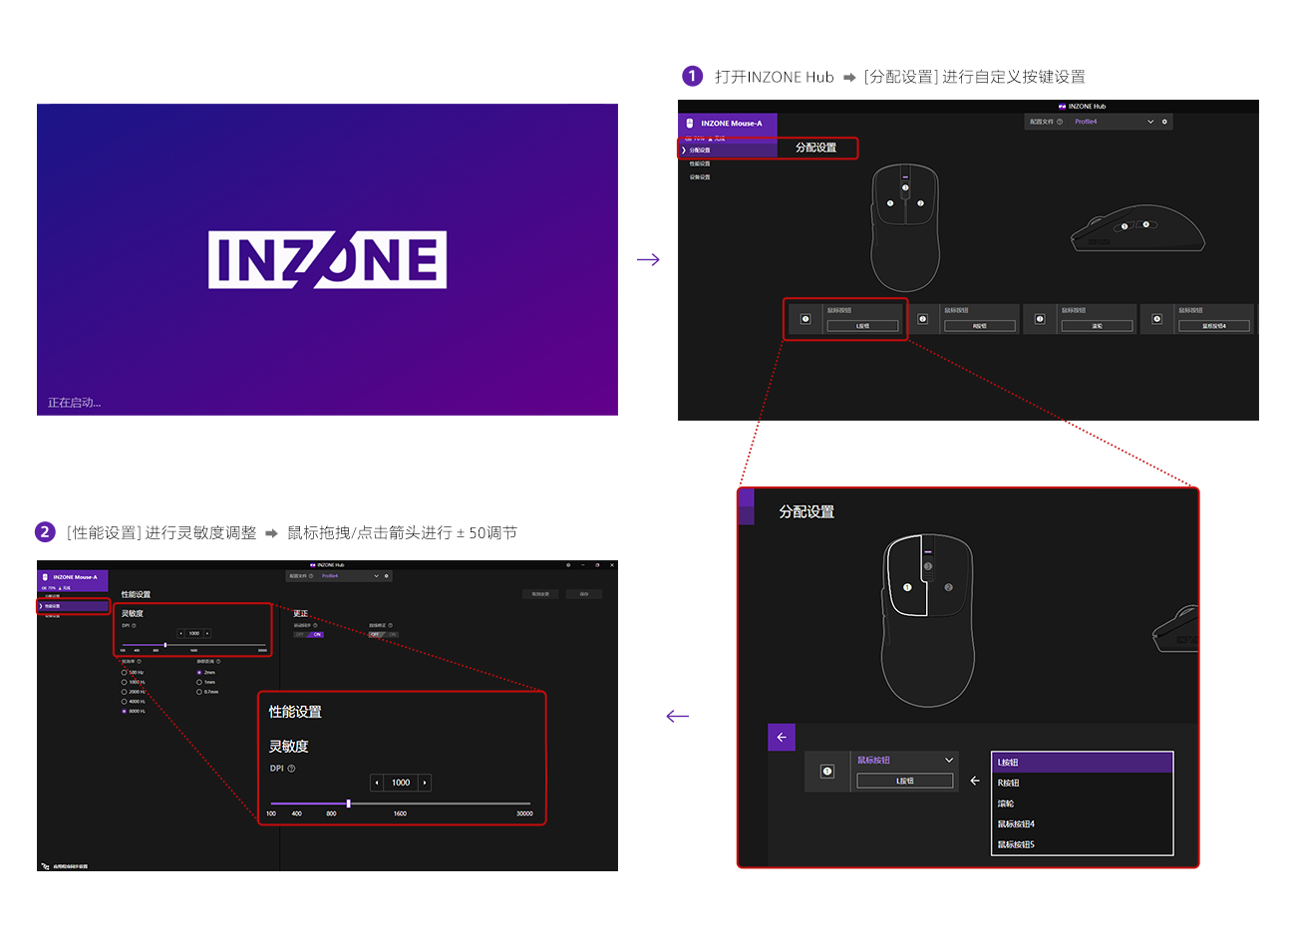Viewport: 1294px width, 952px height.
Task: Click the DPI help icon in the performance window
Action: 134,625
